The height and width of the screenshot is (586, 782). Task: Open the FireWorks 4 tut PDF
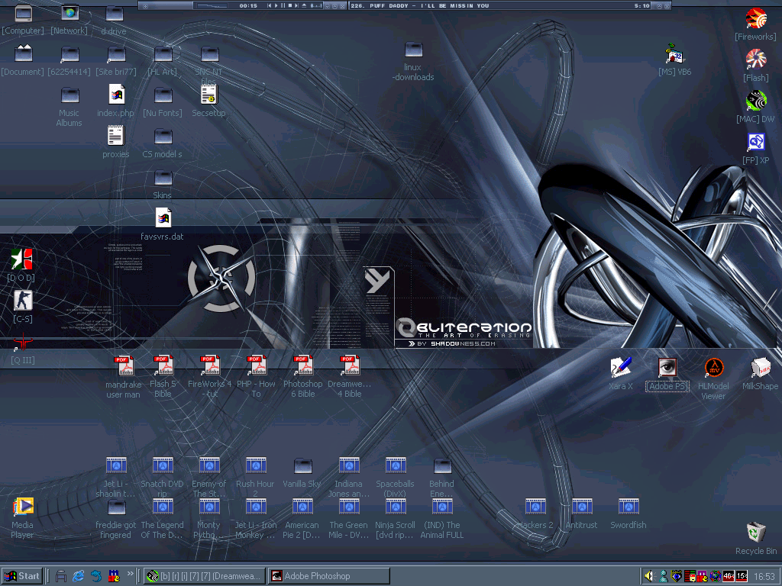point(209,376)
